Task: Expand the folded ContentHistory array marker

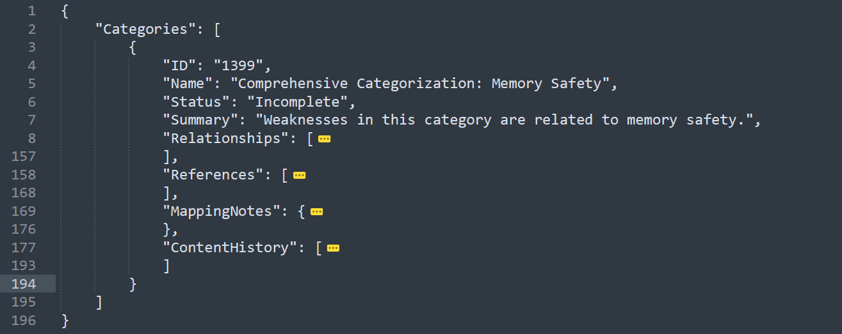Action: pos(333,248)
